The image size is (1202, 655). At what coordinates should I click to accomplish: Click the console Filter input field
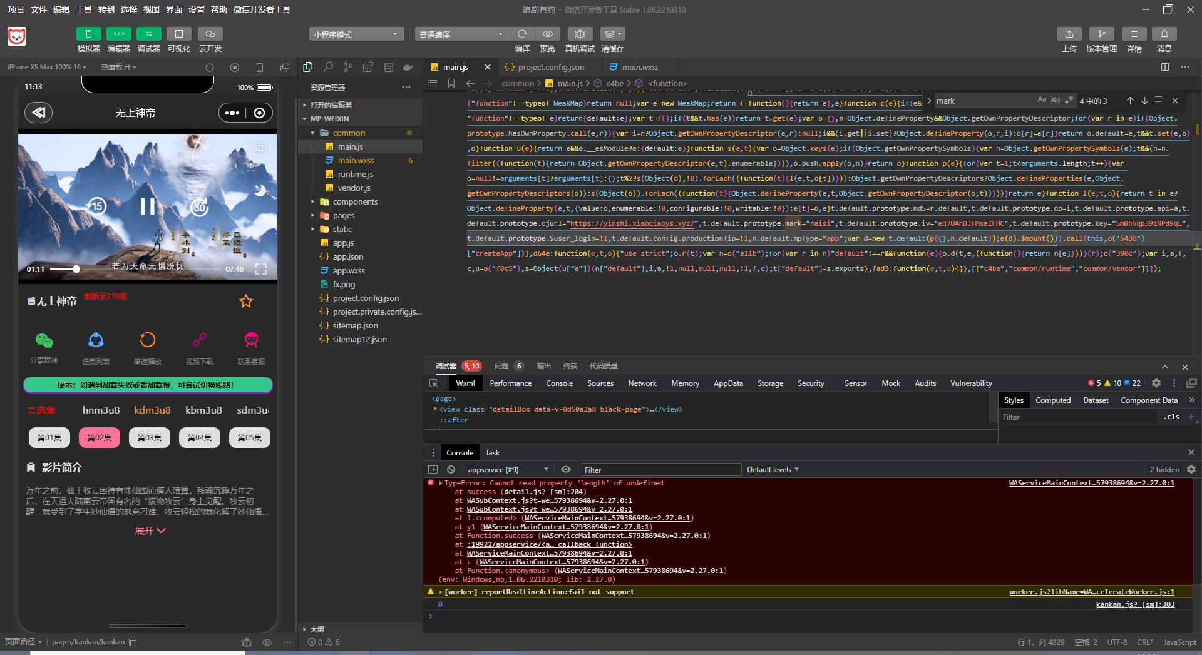[x=660, y=470]
